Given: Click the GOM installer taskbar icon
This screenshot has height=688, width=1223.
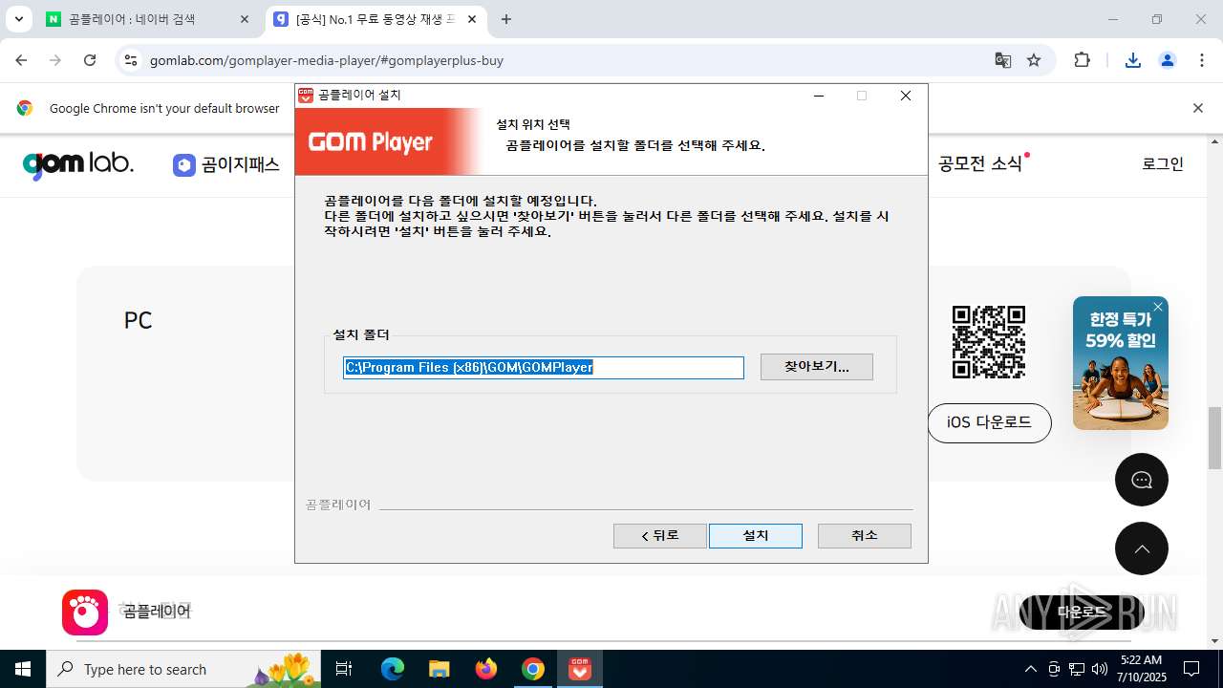Looking at the screenshot, I should pyautogui.click(x=580, y=669).
